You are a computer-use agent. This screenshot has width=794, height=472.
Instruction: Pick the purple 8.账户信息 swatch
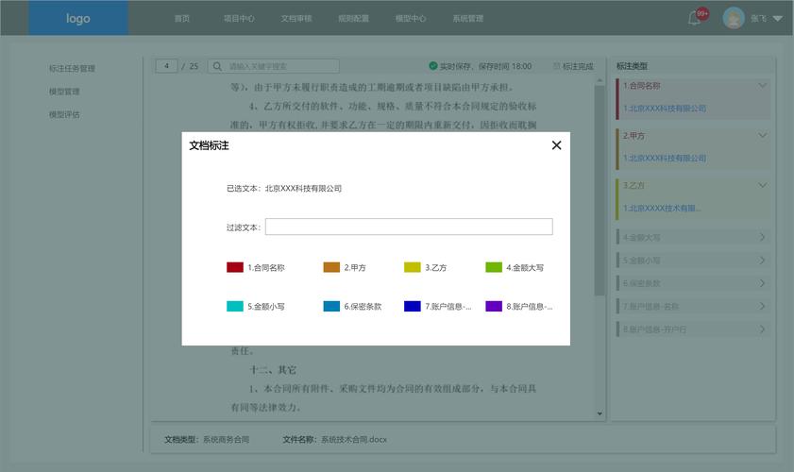tap(494, 307)
